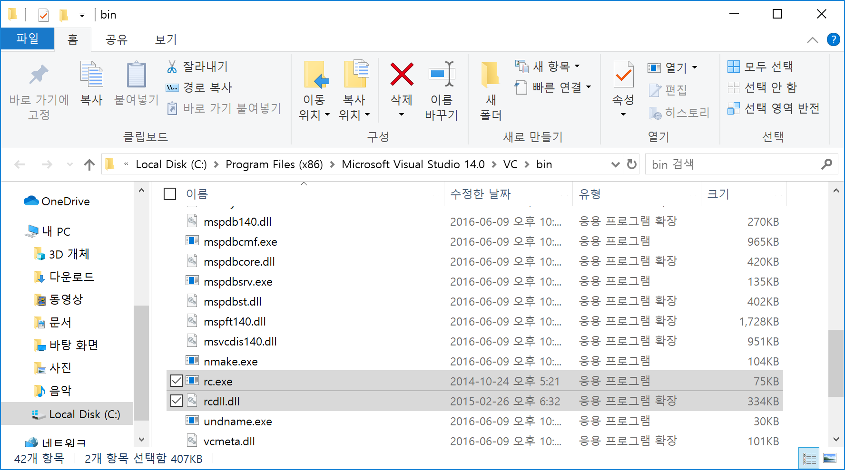Image resolution: width=845 pixels, height=470 pixels.
Task: Click Select None (선택 안 함)
Action: click(762, 87)
